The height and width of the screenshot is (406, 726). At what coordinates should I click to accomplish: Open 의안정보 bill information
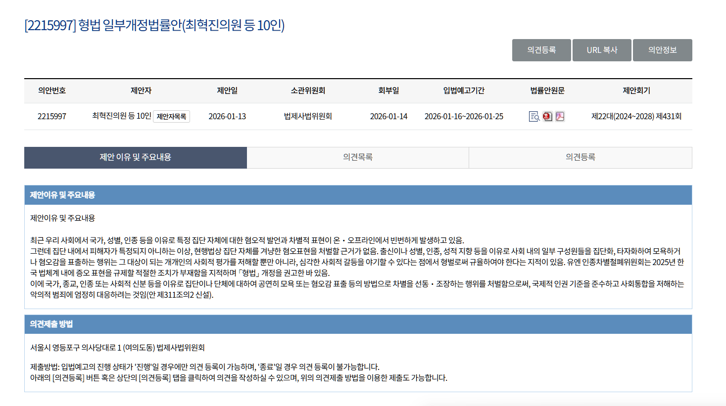(x=662, y=50)
